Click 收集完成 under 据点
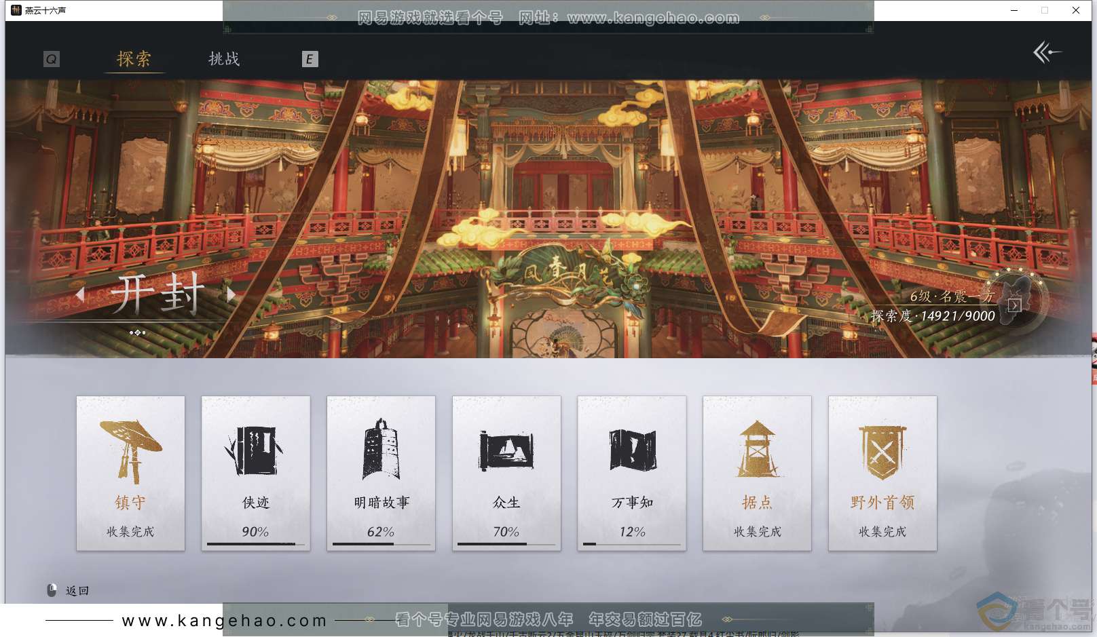 (757, 532)
